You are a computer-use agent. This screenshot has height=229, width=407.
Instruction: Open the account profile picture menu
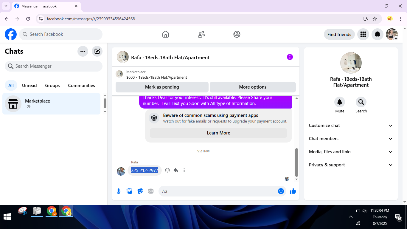(x=392, y=34)
